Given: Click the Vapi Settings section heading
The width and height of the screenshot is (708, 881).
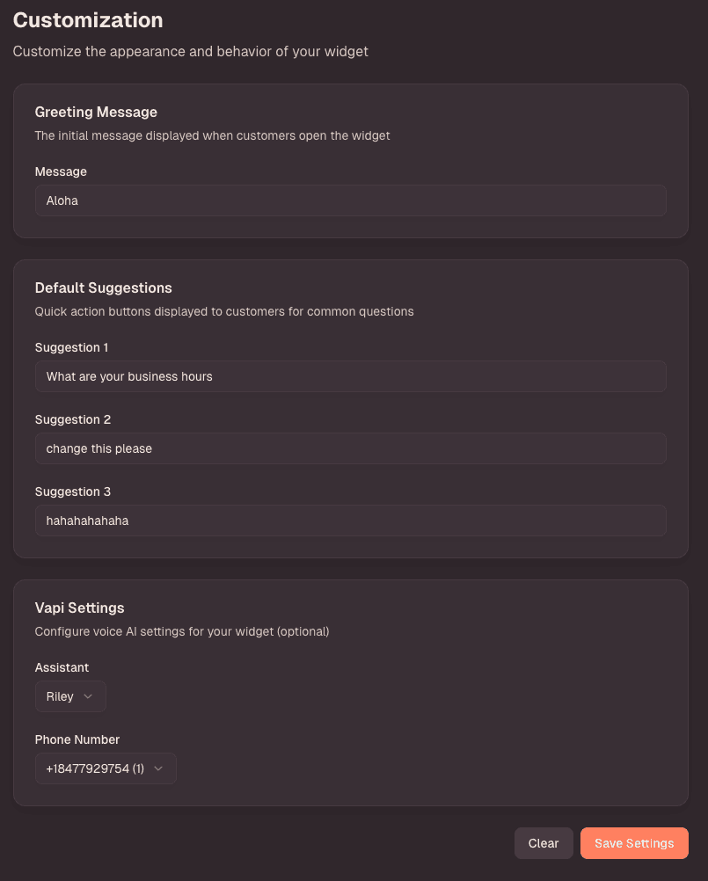Looking at the screenshot, I should click(x=79, y=608).
